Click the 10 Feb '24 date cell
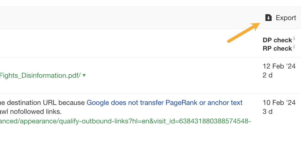This screenshot has width=301, height=145. click(279, 102)
